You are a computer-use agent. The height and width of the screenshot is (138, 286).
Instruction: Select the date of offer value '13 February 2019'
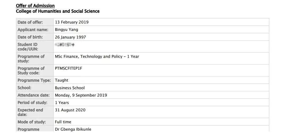72,22
